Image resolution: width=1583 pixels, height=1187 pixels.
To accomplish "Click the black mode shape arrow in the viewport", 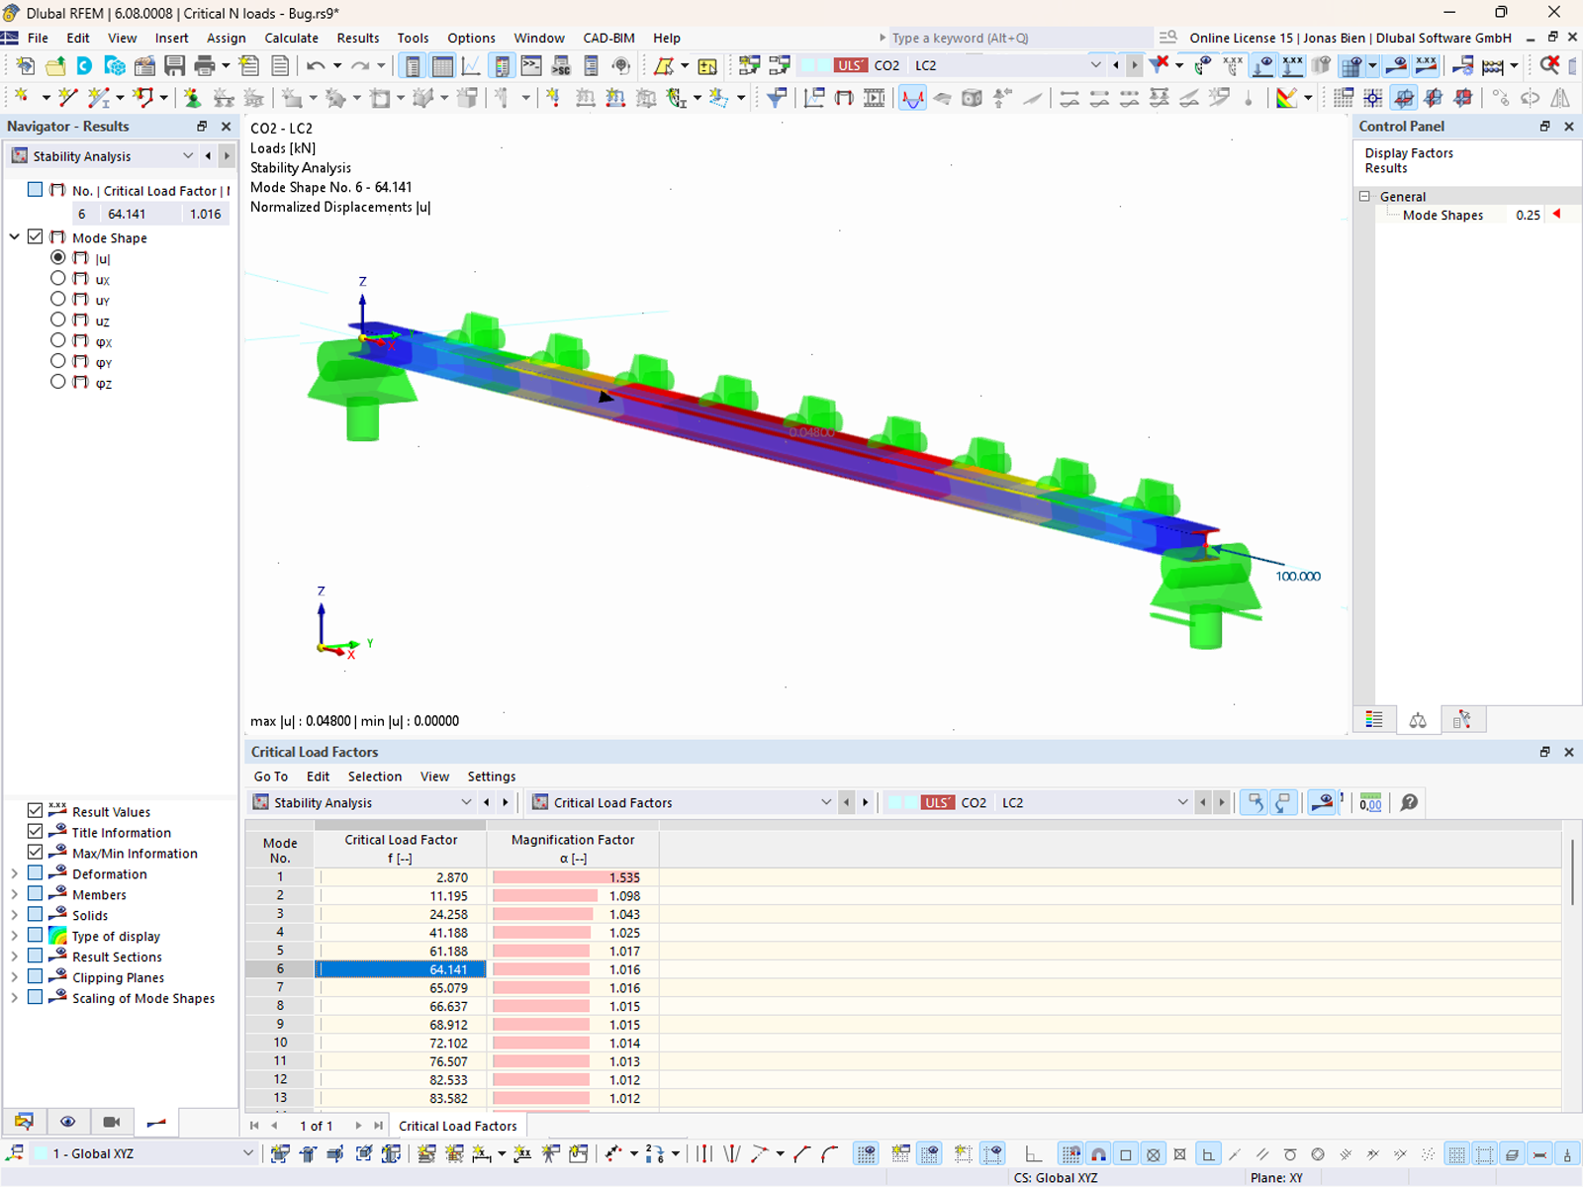I will tap(605, 396).
